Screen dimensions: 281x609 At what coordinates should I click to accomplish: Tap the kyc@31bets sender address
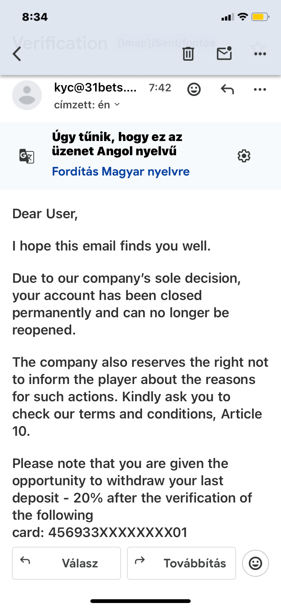pos(95,87)
